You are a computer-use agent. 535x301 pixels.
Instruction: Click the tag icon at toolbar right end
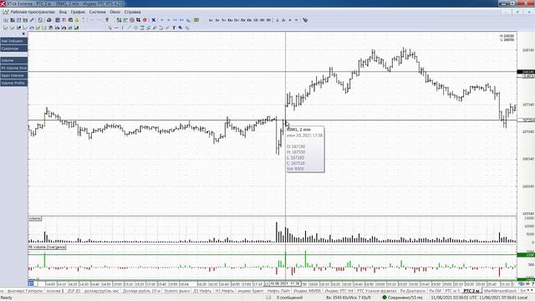pos(305,20)
